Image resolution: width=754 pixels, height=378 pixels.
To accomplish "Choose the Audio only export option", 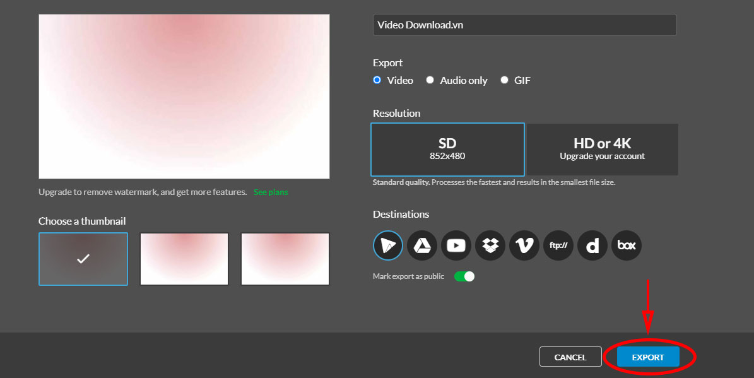I will pos(430,80).
